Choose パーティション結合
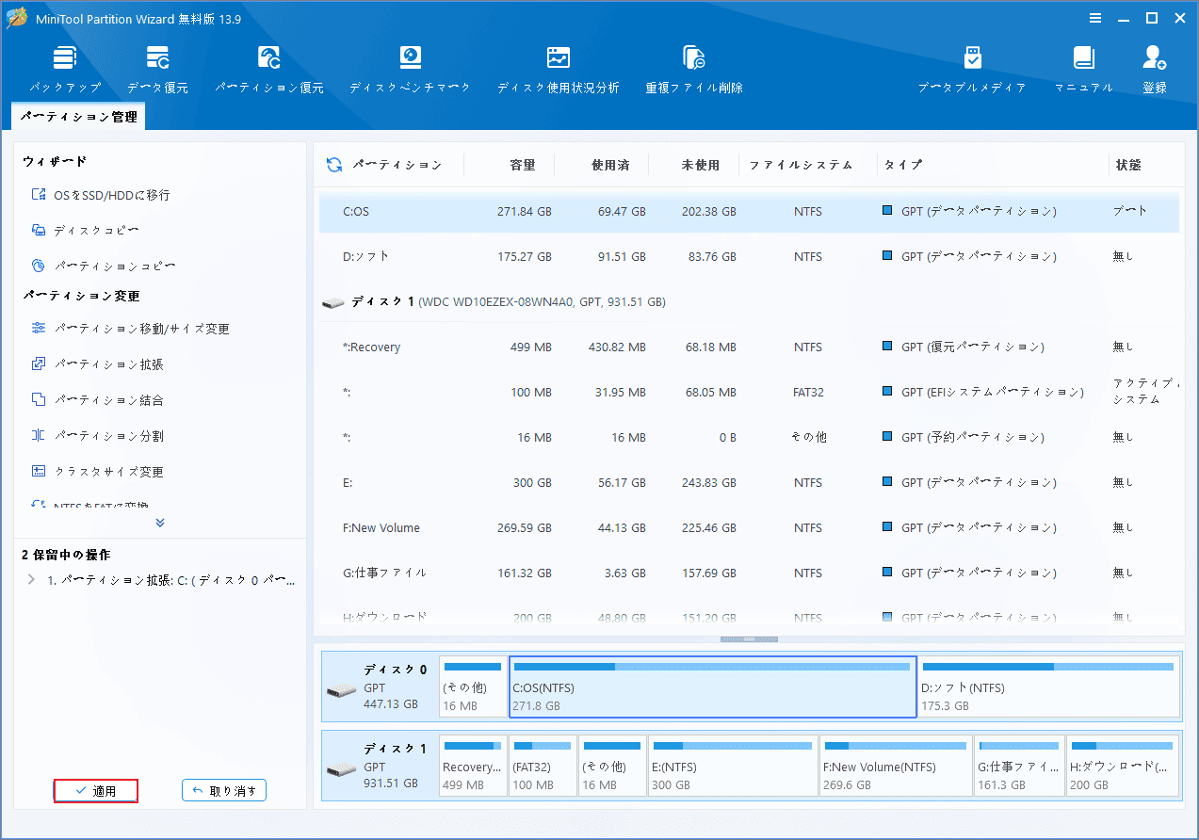The width and height of the screenshot is (1199, 840). coord(97,400)
